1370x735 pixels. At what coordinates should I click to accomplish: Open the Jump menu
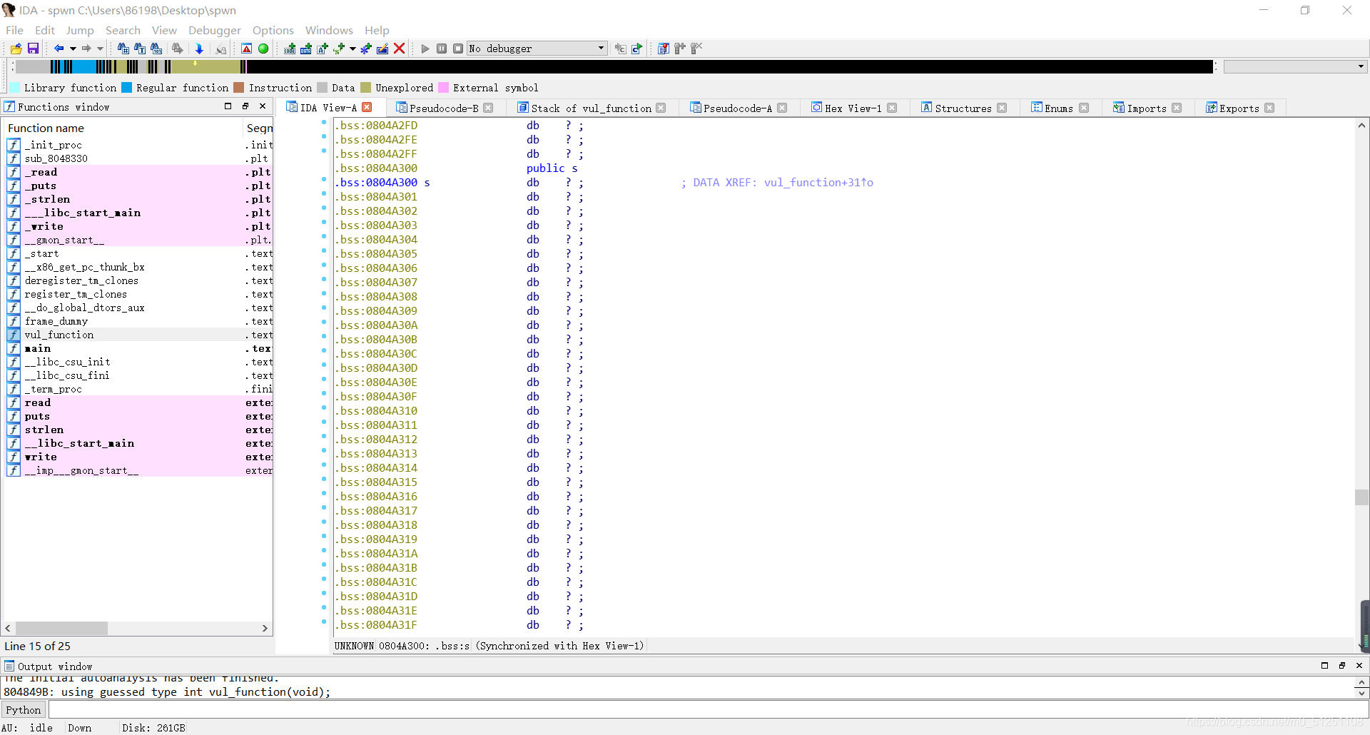coord(80,30)
